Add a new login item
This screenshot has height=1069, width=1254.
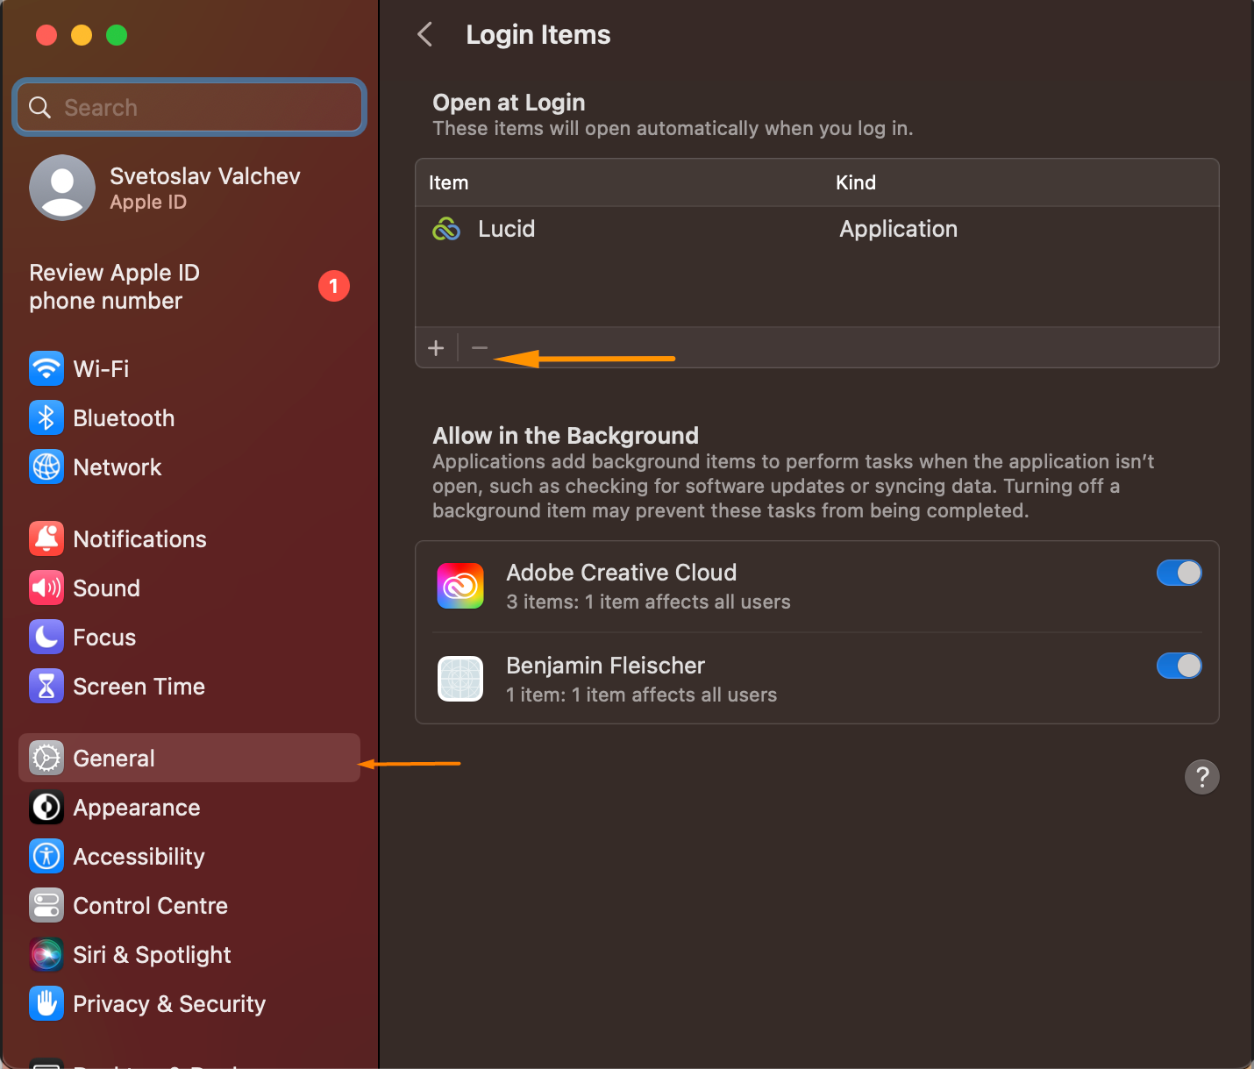(436, 347)
